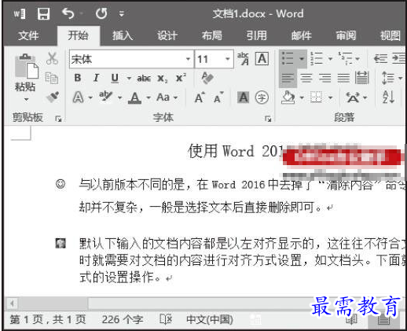Expand the font size 11 dropdown
The height and width of the screenshot is (331, 407).
click(228, 59)
